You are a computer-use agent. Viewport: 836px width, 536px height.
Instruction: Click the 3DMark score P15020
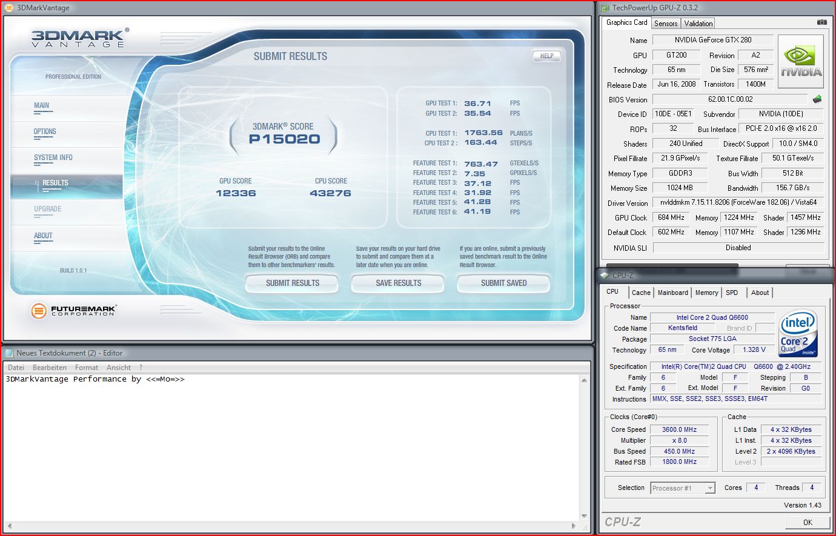click(x=284, y=139)
